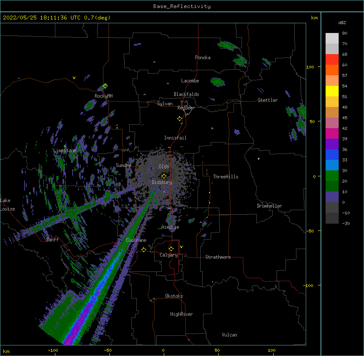This screenshot has height=356, width=364.
Task: Click the royal blue 33-36 dBZ legend color
Action: tap(332, 154)
